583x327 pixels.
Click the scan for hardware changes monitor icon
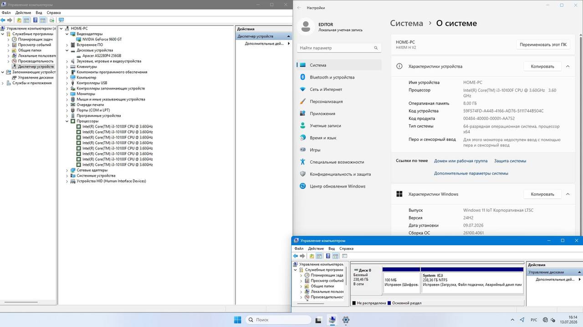tap(61, 20)
